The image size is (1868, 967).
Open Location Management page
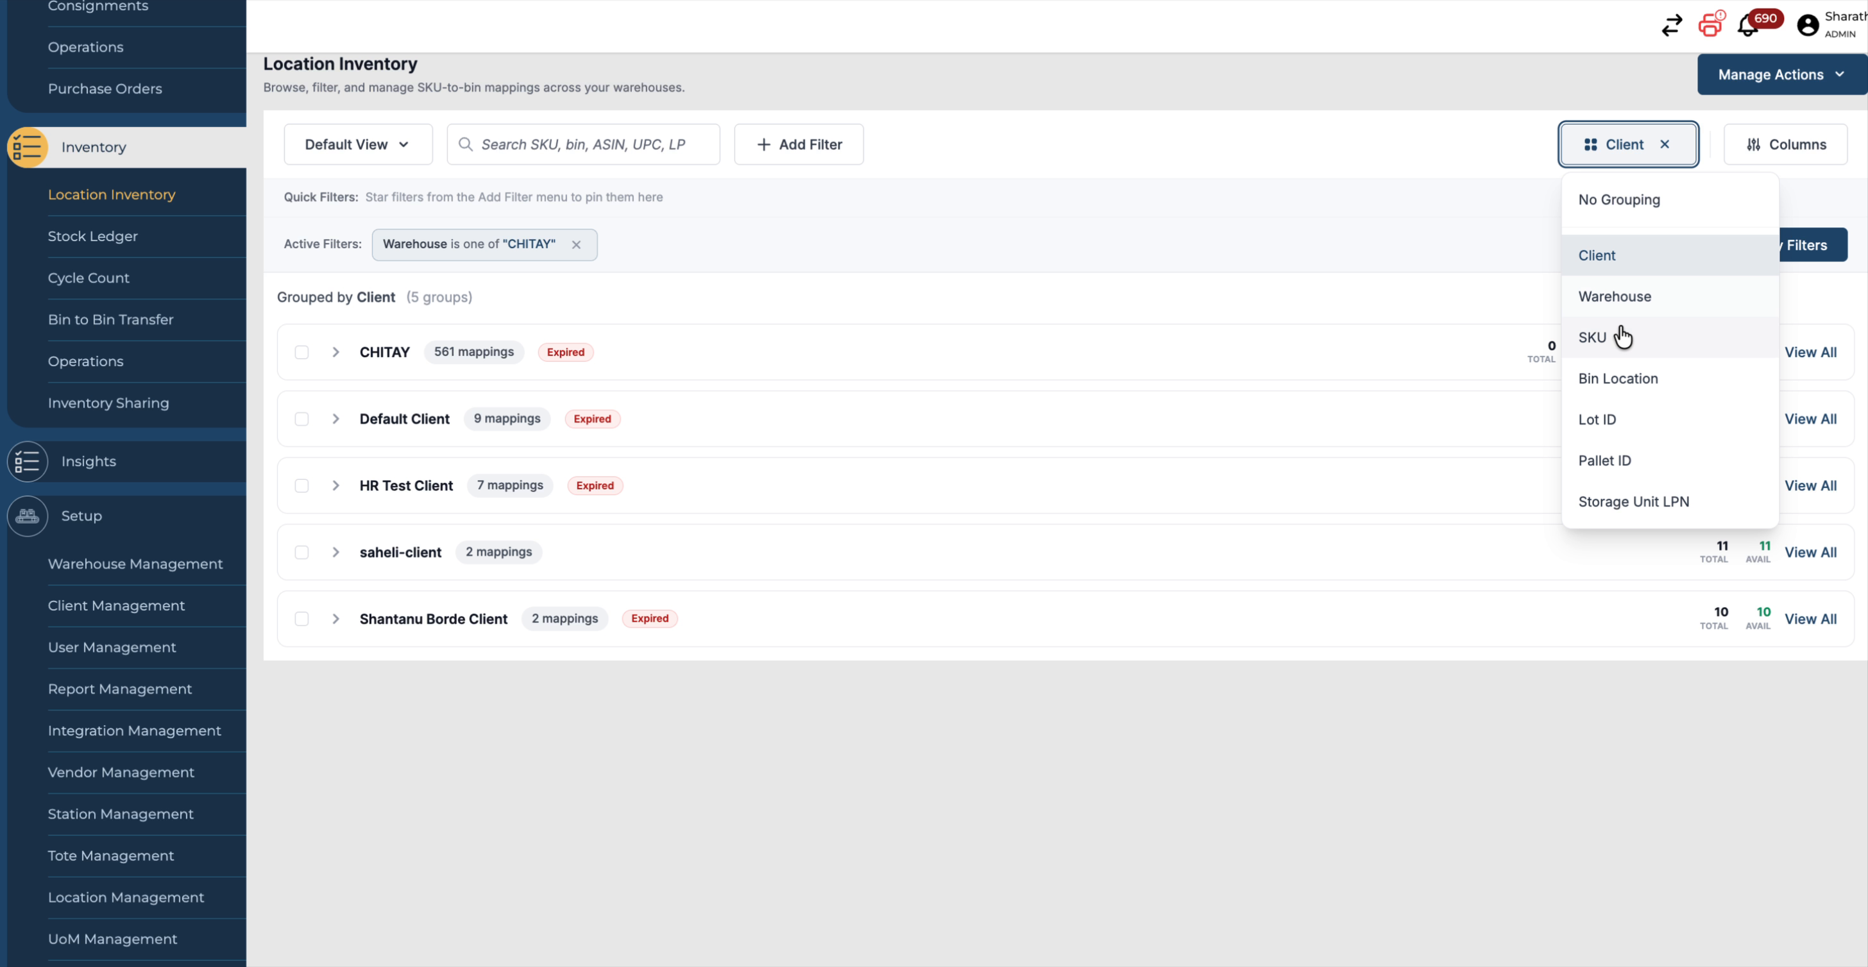tap(126, 897)
